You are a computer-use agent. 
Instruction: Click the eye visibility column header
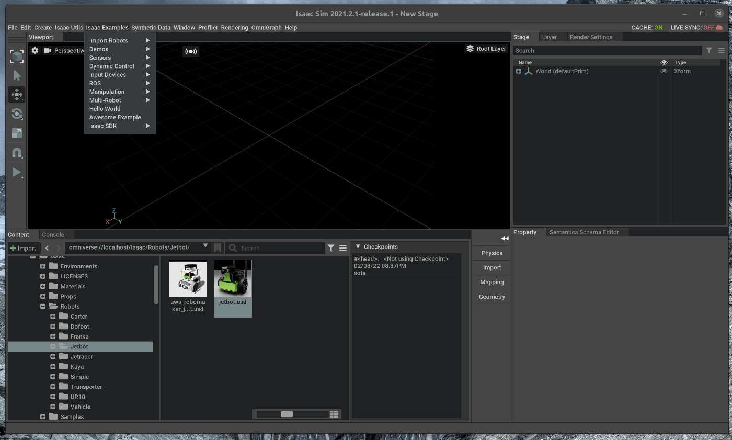click(x=664, y=62)
